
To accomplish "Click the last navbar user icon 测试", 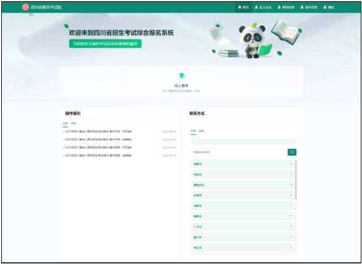I will [x=325, y=7].
